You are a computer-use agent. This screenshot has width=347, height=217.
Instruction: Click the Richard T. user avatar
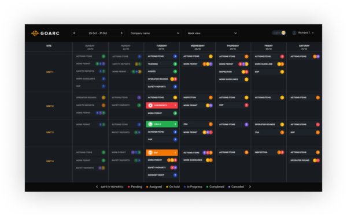(x=294, y=33)
